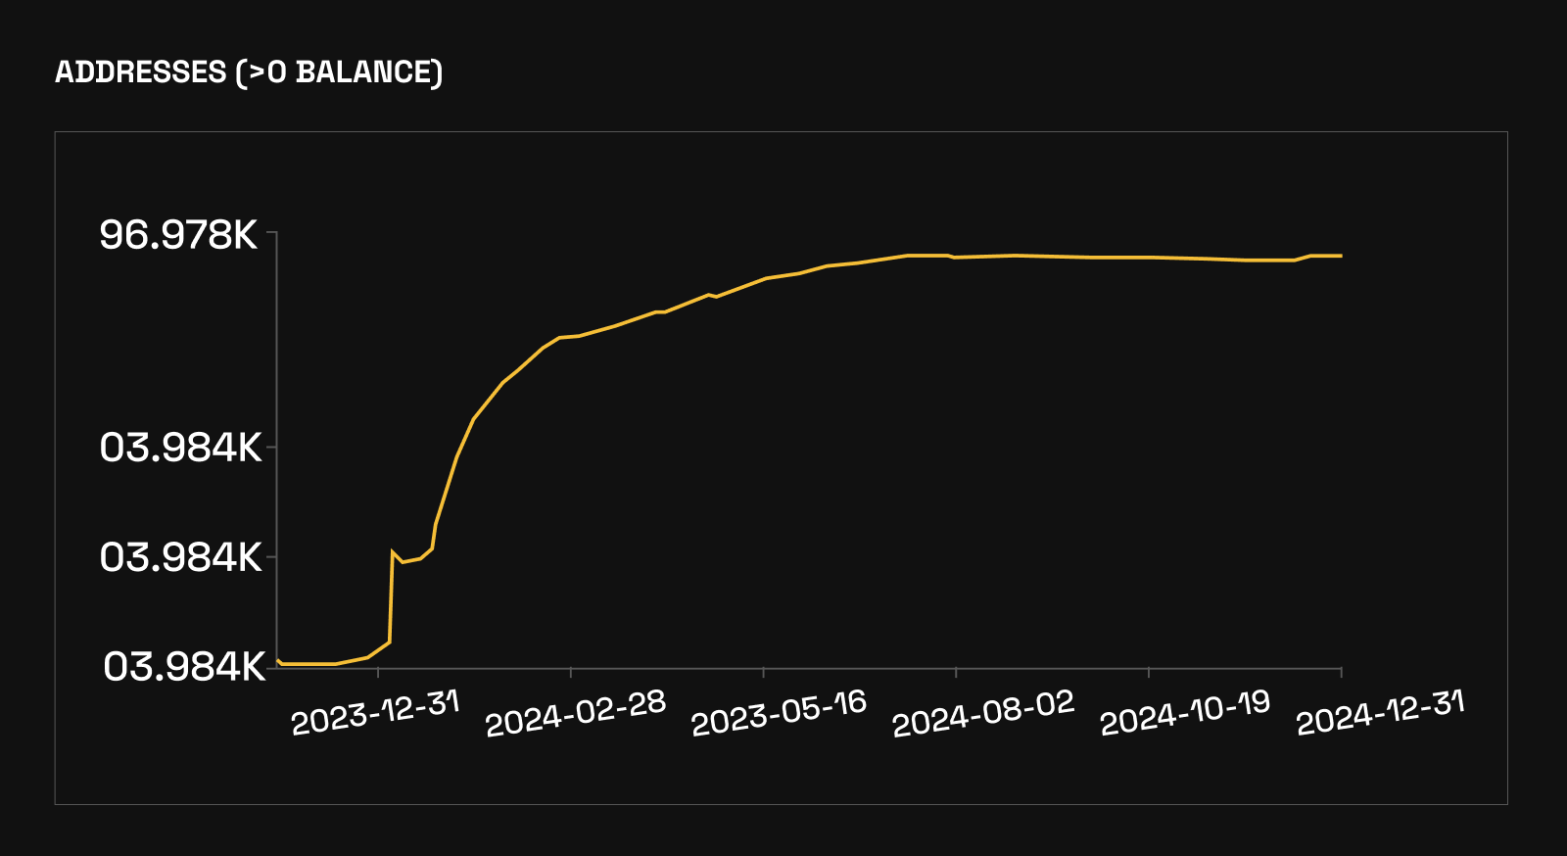Click the x-axis tick mark above 2024-08-02
Viewport: 1567px width, 856px height.
pyautogui.click(x=956, y=673)
